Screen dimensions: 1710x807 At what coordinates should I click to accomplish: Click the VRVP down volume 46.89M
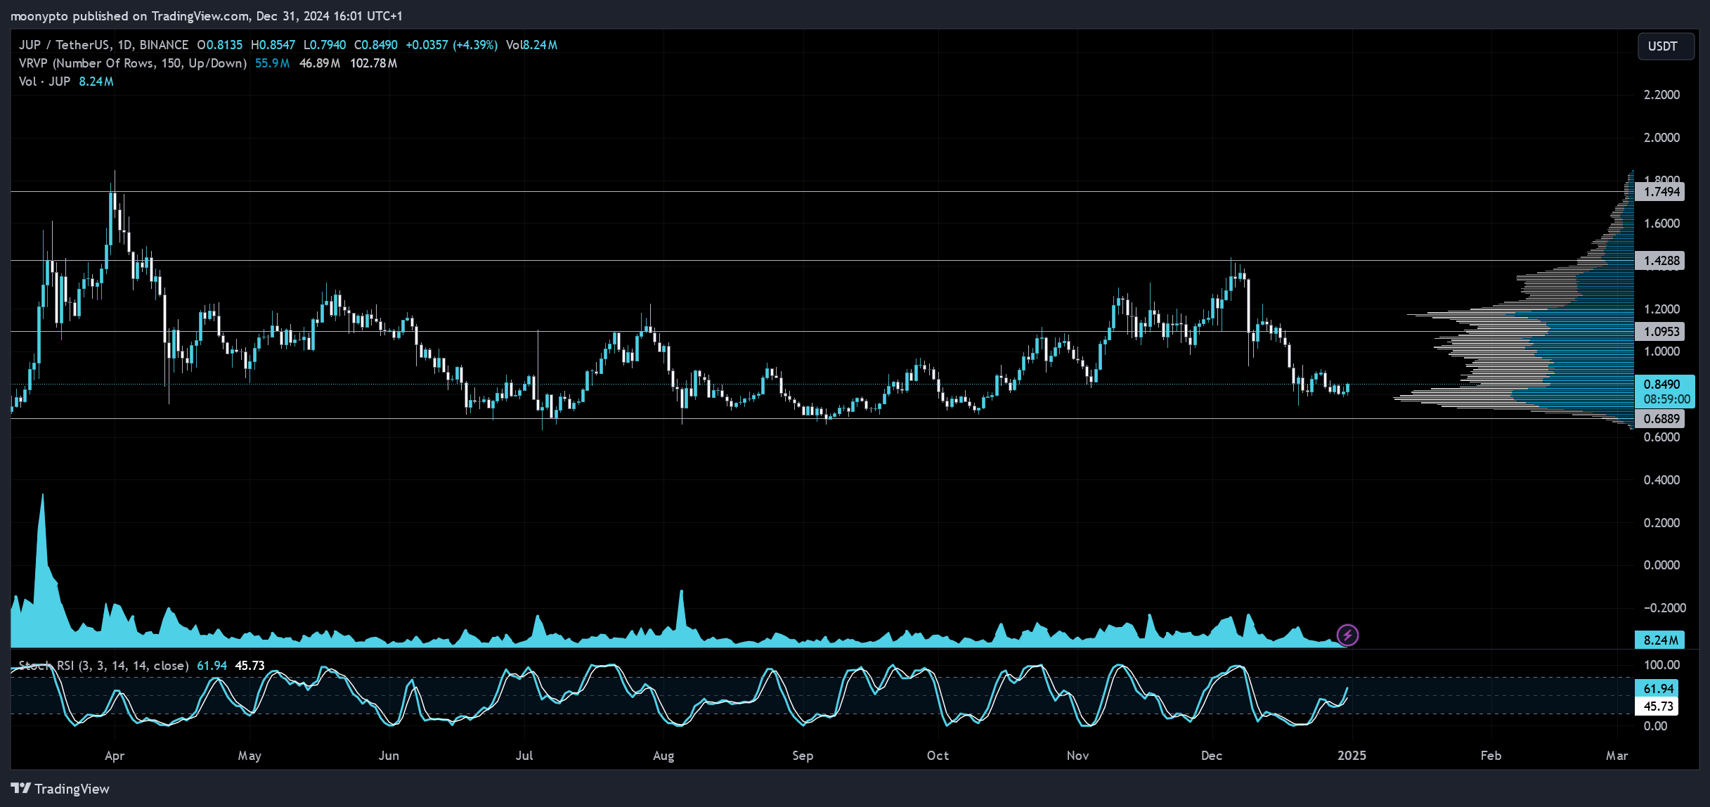point(320,63)
